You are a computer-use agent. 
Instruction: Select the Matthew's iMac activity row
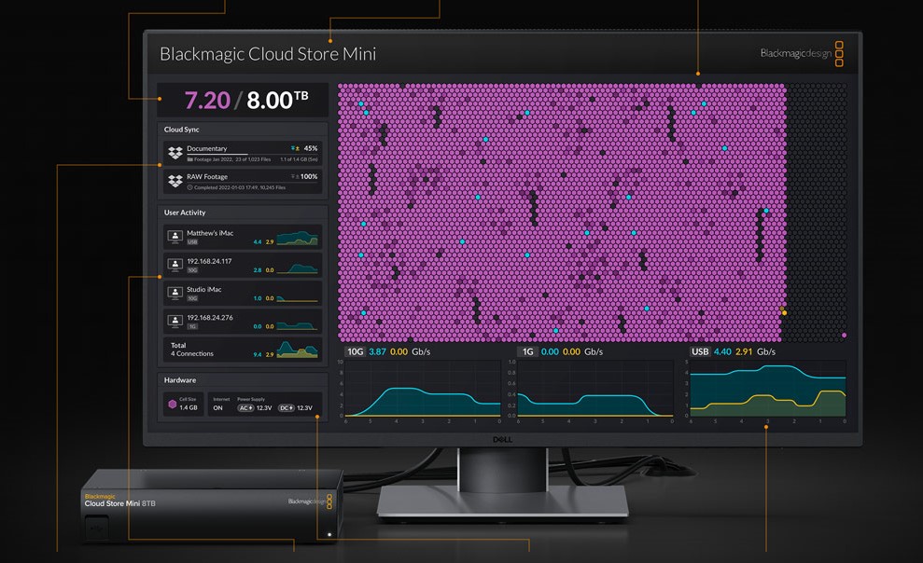point(243,237)
